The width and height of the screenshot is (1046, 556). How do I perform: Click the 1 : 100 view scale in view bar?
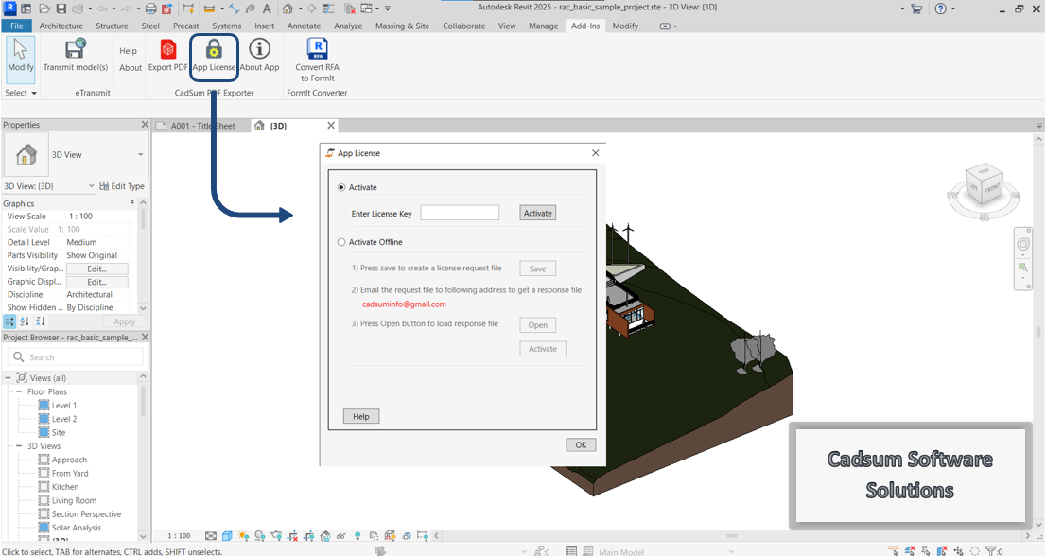coord(179,536)
